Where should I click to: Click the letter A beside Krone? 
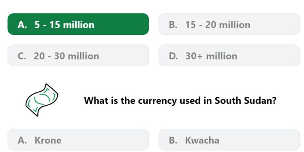[x=22, y=140]
